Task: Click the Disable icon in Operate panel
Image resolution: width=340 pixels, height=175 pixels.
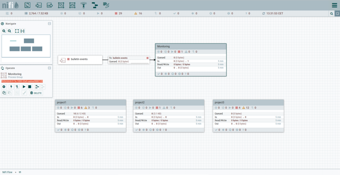Action: tap(17, 87)
